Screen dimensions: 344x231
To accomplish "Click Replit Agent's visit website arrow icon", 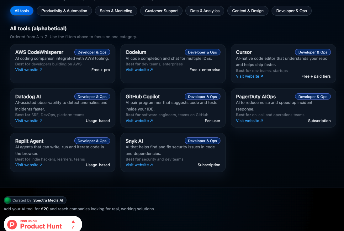I will 41,165.
